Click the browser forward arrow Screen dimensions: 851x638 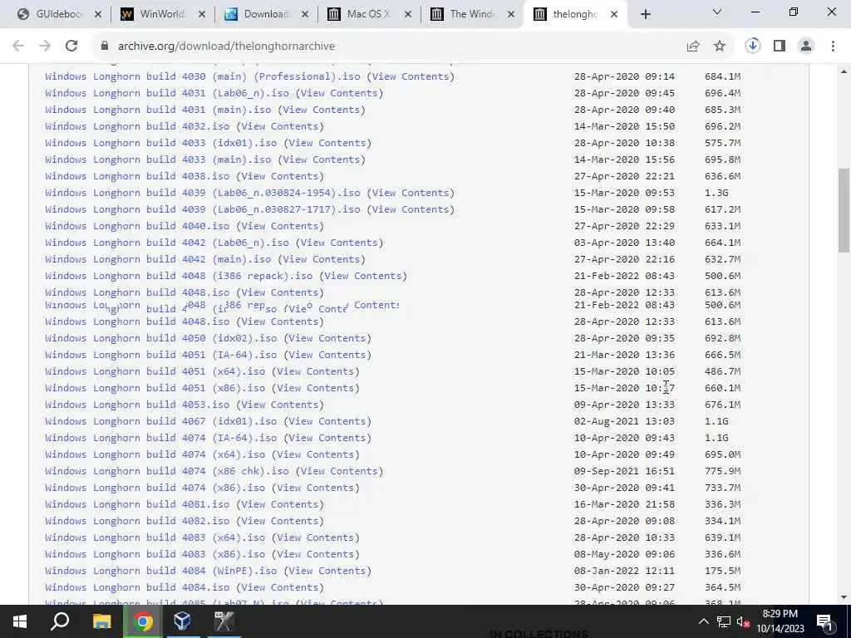pos(45,47)
